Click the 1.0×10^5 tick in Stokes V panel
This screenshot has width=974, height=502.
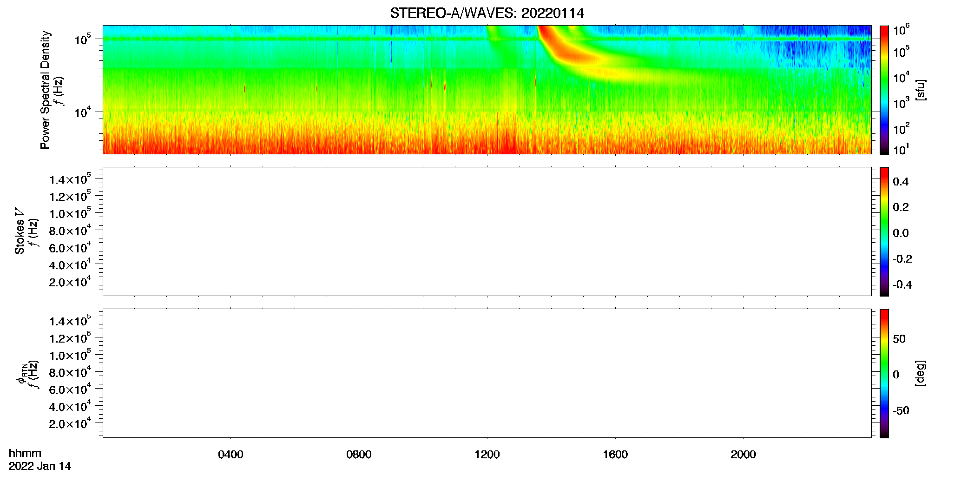(70, 213)
